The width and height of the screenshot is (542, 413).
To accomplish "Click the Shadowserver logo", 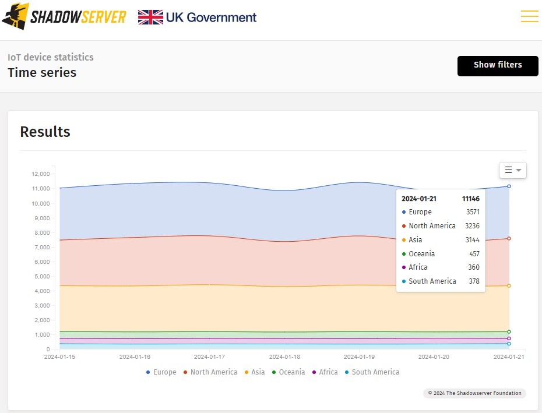I will [64, 17].
